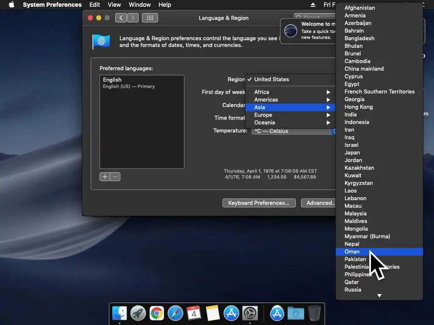Click the Mojave notification icon
434x325 pixels.
[291, 30]
